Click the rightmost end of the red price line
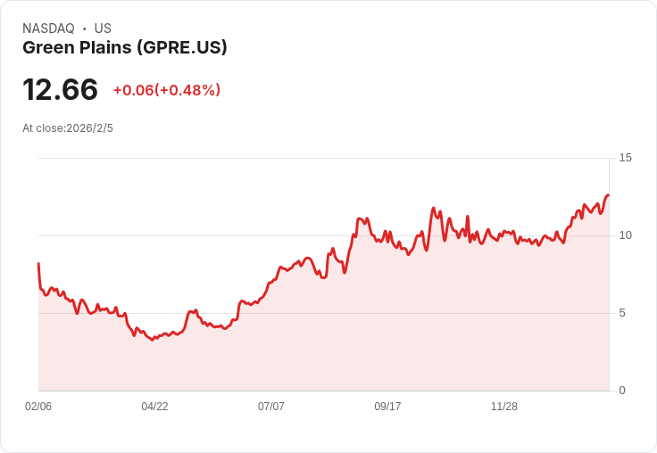The image size is (657, 453). 608,195
